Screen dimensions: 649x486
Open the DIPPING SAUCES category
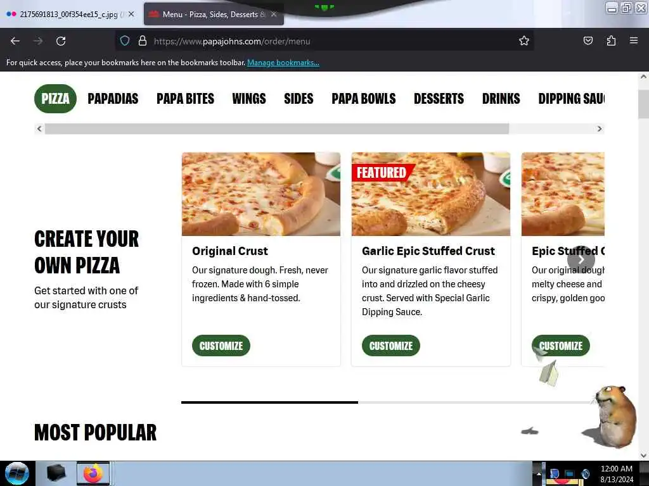pyautogui.click(x=571, y=99)
